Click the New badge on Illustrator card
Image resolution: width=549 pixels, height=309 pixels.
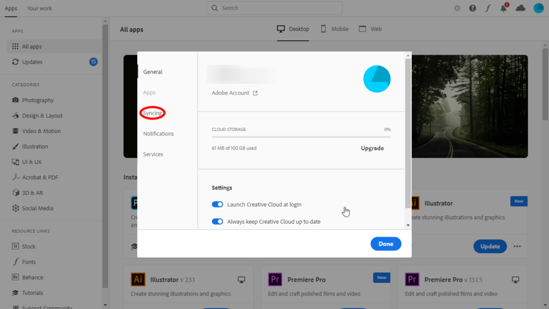pos(519,201)
